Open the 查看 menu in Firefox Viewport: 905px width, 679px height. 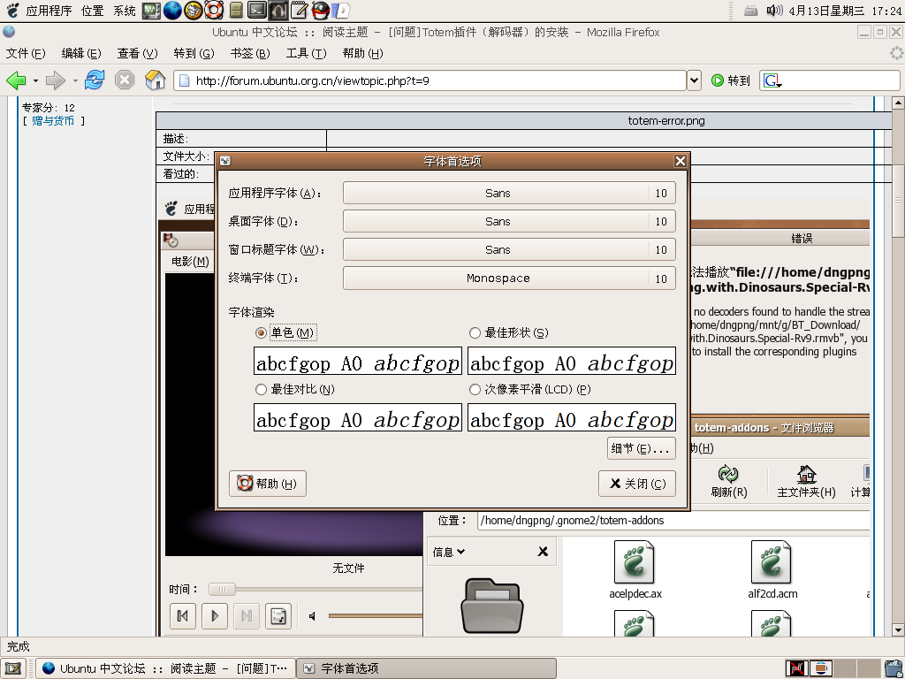coord(137,53)
